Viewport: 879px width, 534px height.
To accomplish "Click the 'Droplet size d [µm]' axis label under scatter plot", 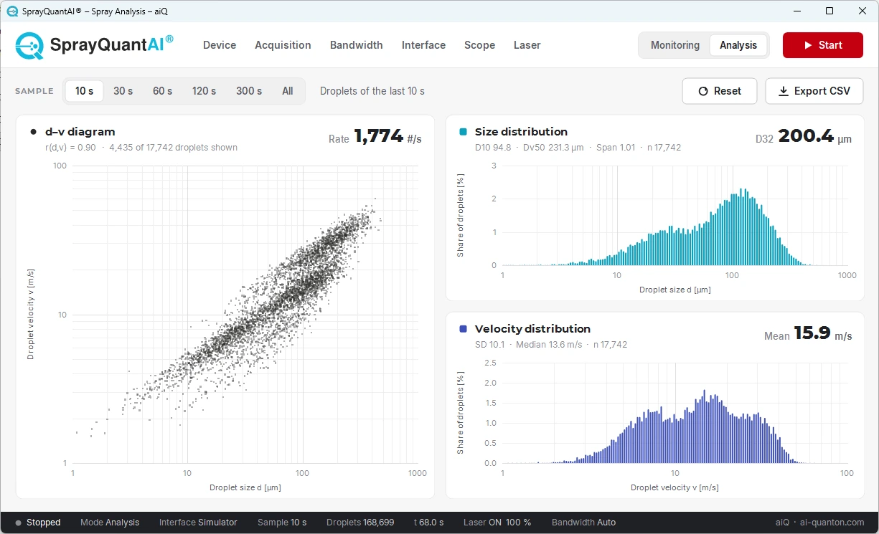I will (245, 487).
